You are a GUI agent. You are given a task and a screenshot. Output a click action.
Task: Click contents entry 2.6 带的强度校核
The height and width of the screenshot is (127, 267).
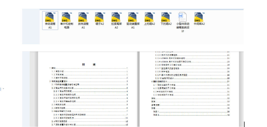click(x=90, y=121)
